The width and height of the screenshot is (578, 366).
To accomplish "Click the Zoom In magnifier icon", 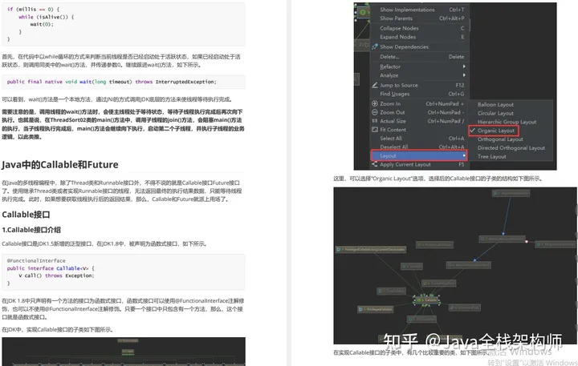I will [375, 104].
